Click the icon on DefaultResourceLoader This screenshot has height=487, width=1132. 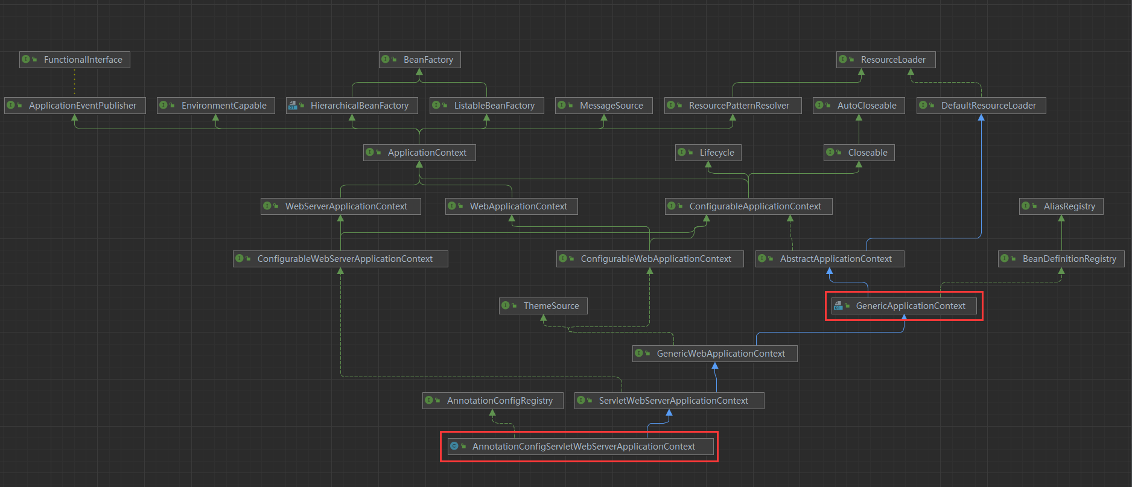click(923, 105)
